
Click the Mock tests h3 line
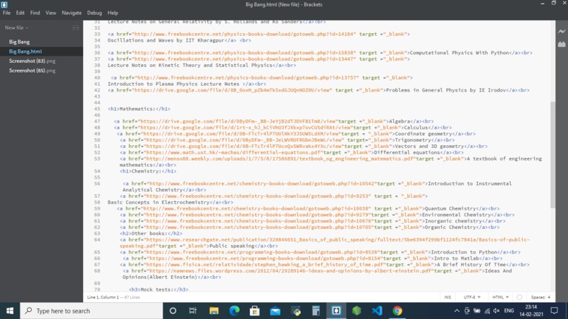[159, 289]
